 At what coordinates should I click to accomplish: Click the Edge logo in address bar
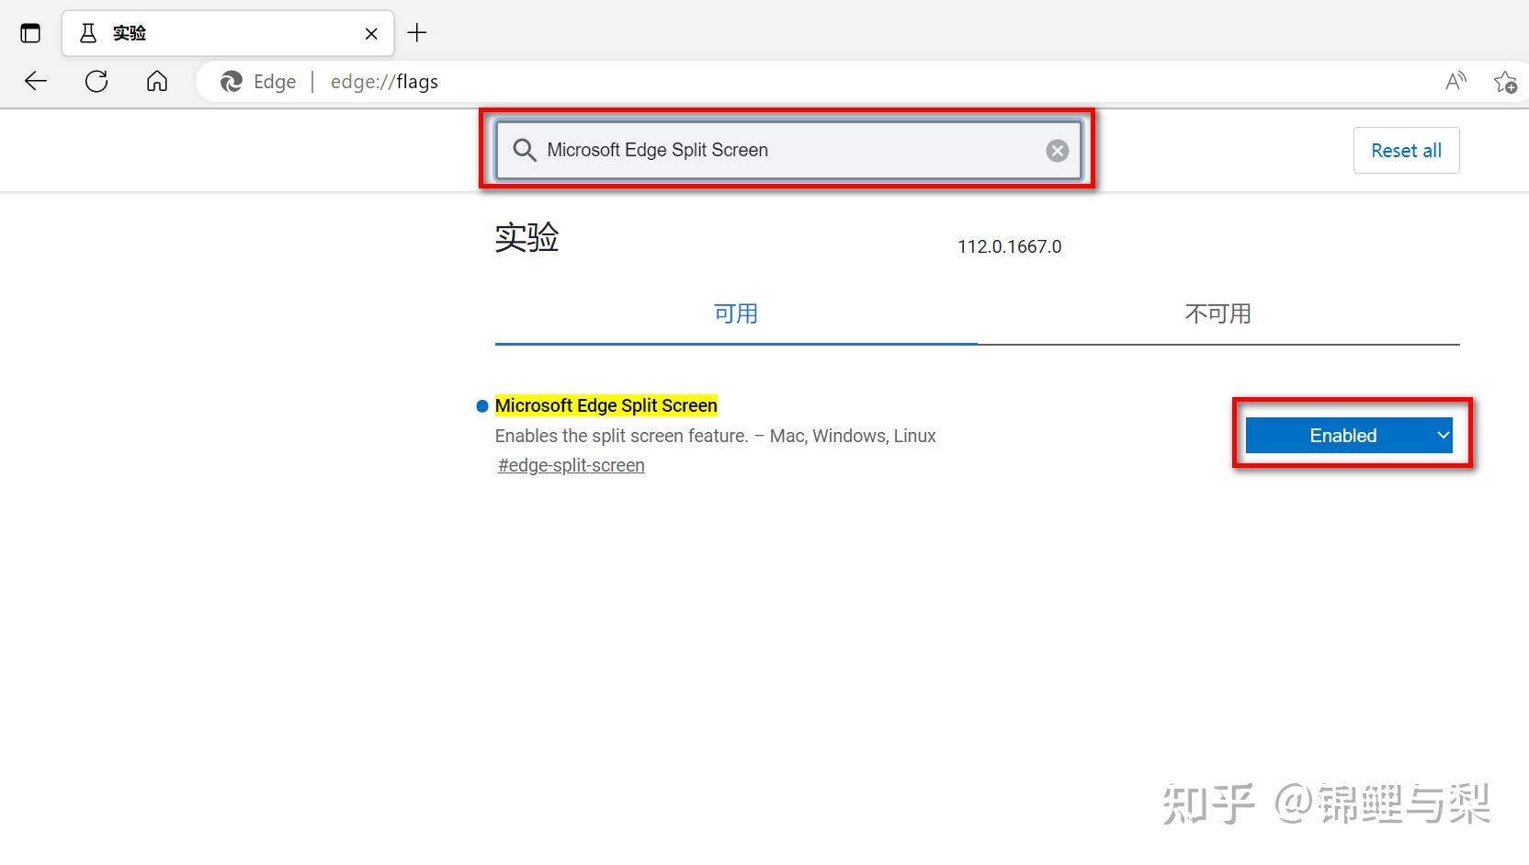click(x=232, y=82)
